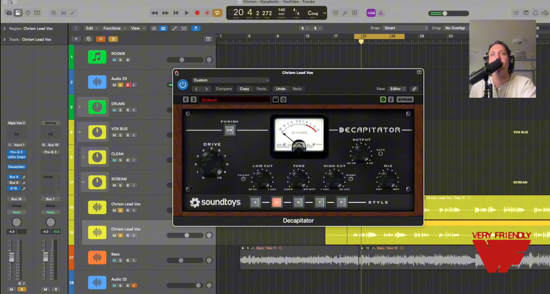Image resolution: width=550 pixels, height=294 pixels.
Task: Collapse the VOX BUS track stack
Action: click(x=80, y=132)
